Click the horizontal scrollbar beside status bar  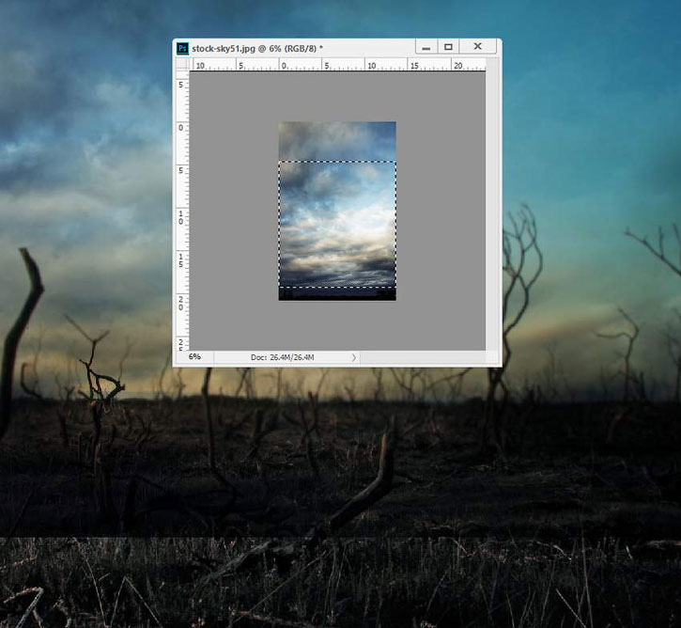point(423,357)
